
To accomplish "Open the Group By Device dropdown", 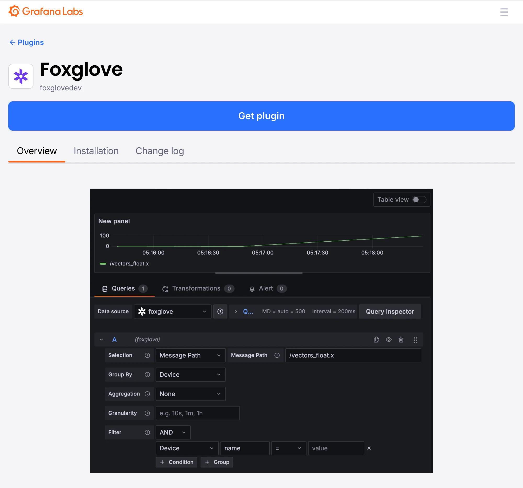I will 190,374.
